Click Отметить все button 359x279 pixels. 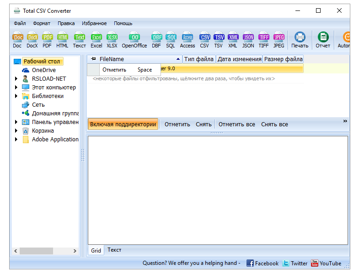tap(237, 124)
